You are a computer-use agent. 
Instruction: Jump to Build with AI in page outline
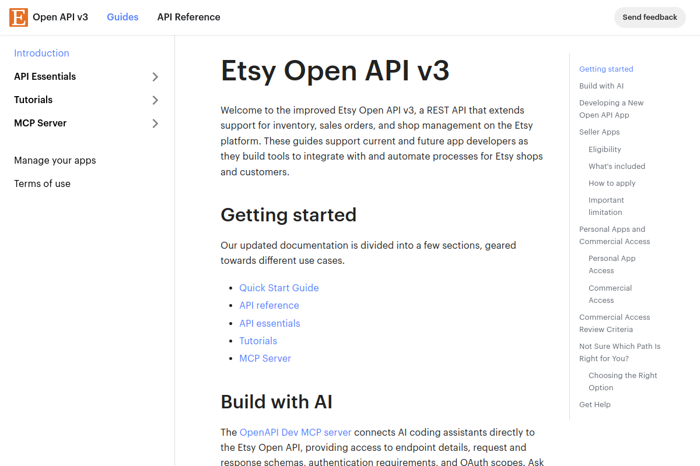click(x=601, y=86)
